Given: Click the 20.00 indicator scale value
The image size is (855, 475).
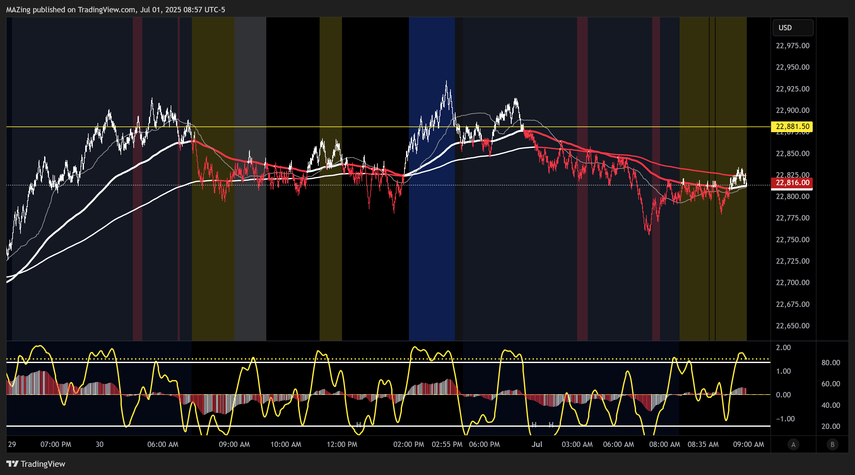Looking at the screenshot, I should (831, 426).
